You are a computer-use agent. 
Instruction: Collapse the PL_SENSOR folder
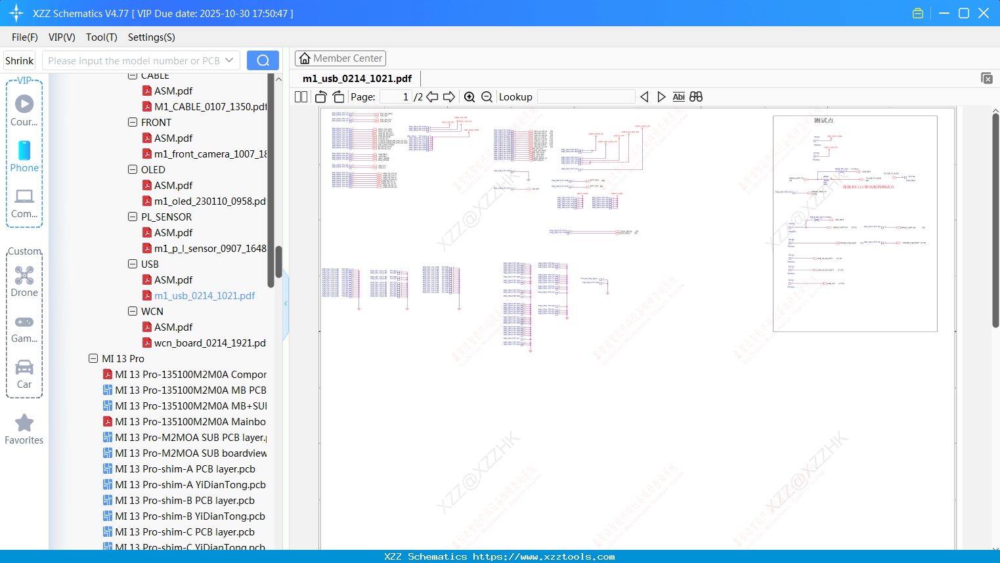133,217
